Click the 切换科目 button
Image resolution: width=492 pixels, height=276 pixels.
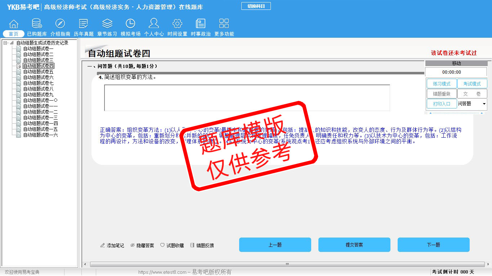pyautogui.click(x=256, y=6)
